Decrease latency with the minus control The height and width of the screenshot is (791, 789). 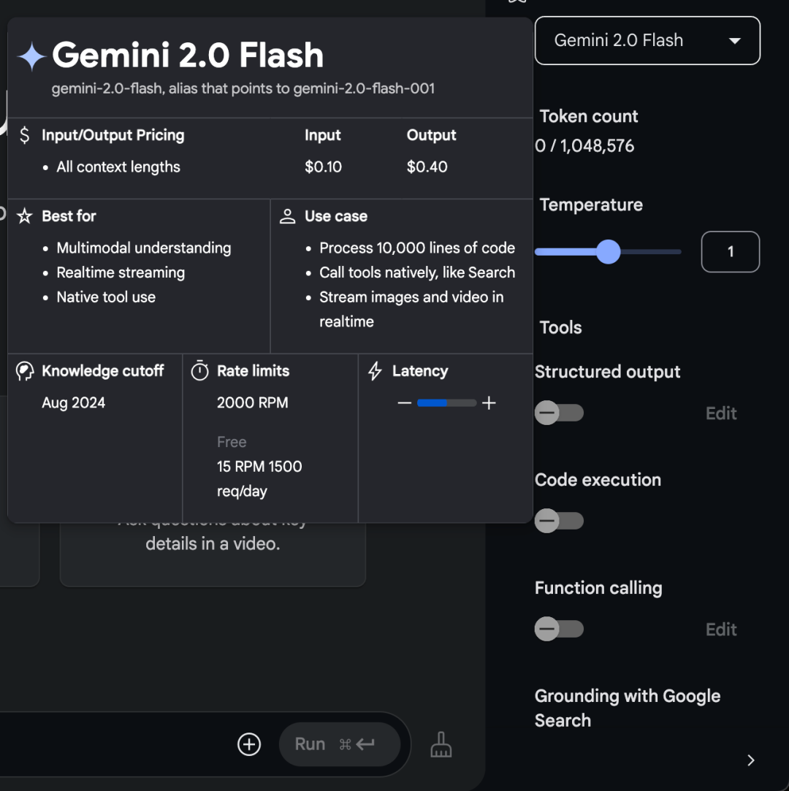pyautogui.click(x=405, y=402)
